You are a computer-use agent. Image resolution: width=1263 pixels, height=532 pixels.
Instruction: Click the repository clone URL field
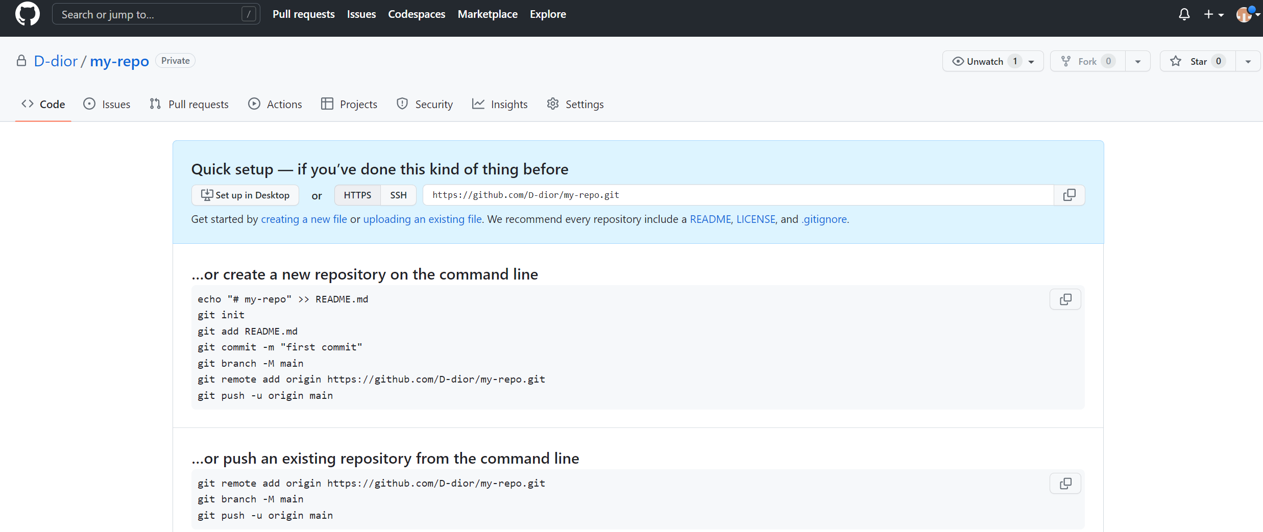738,195
